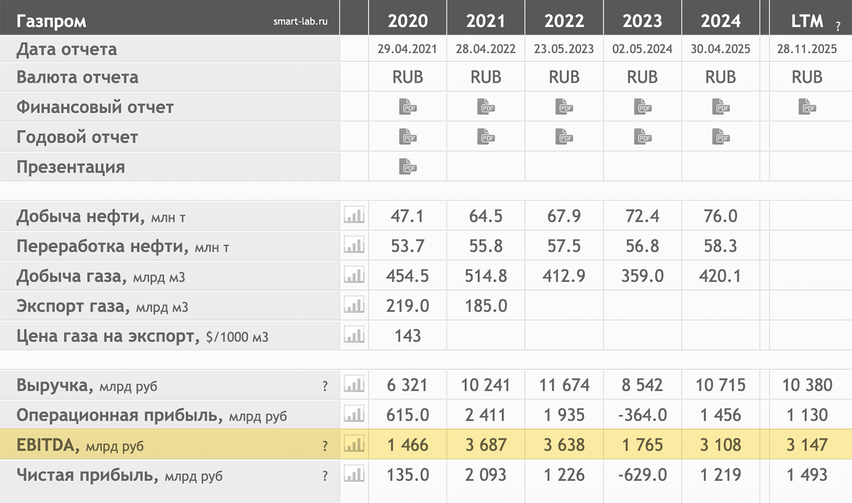Viewport: 852px width, 503px height.
Task: Select the 2023 column header
Action: pos(642,21)
